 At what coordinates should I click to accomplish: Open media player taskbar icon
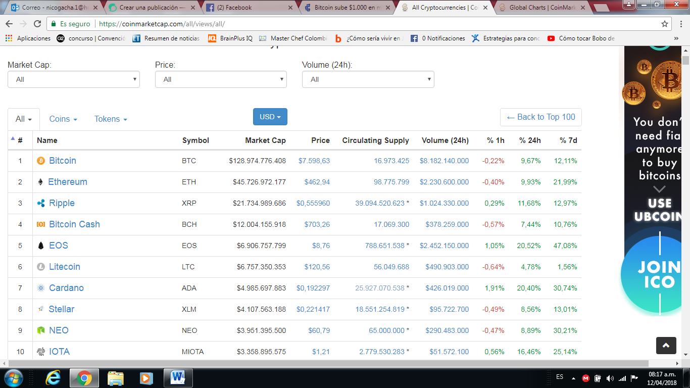point(146,377)
